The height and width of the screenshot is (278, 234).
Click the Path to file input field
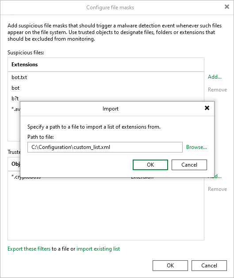point(105,147)
